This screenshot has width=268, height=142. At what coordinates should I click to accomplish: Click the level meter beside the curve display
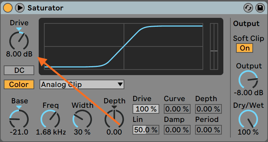pyautogui.click(x=214, y=46)
